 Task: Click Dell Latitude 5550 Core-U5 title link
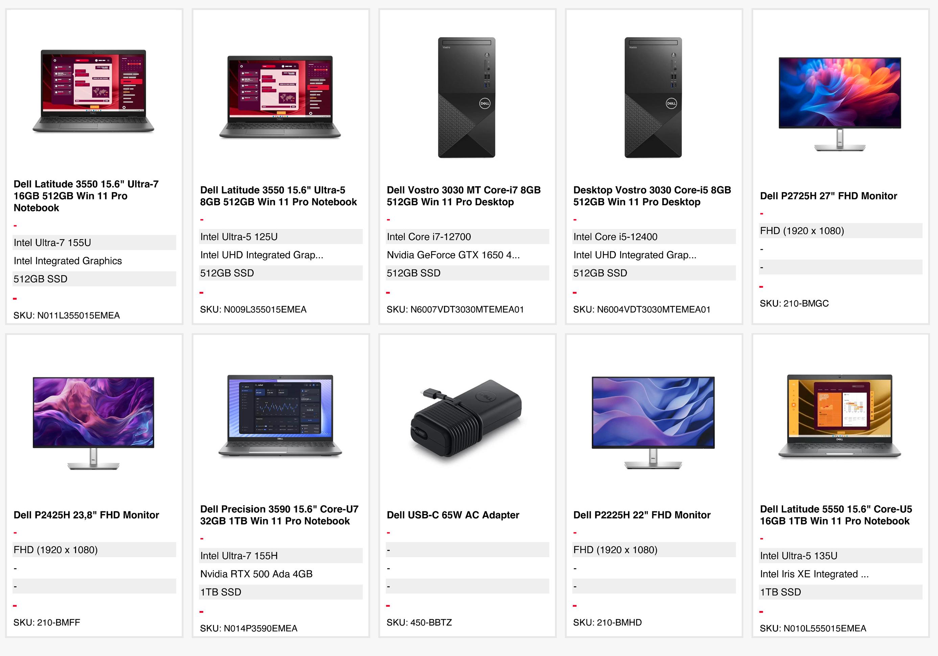coord(836,515)
